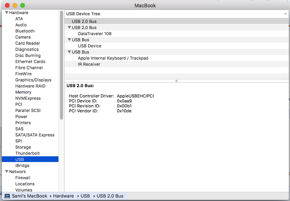
Task: Click USB 2.0 Bus in path bar
Action: click(110, 196)
